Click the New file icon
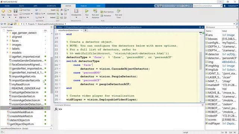 [3, 11]
